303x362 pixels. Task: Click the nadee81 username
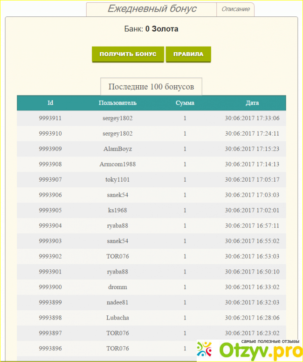tap(117, 303)
